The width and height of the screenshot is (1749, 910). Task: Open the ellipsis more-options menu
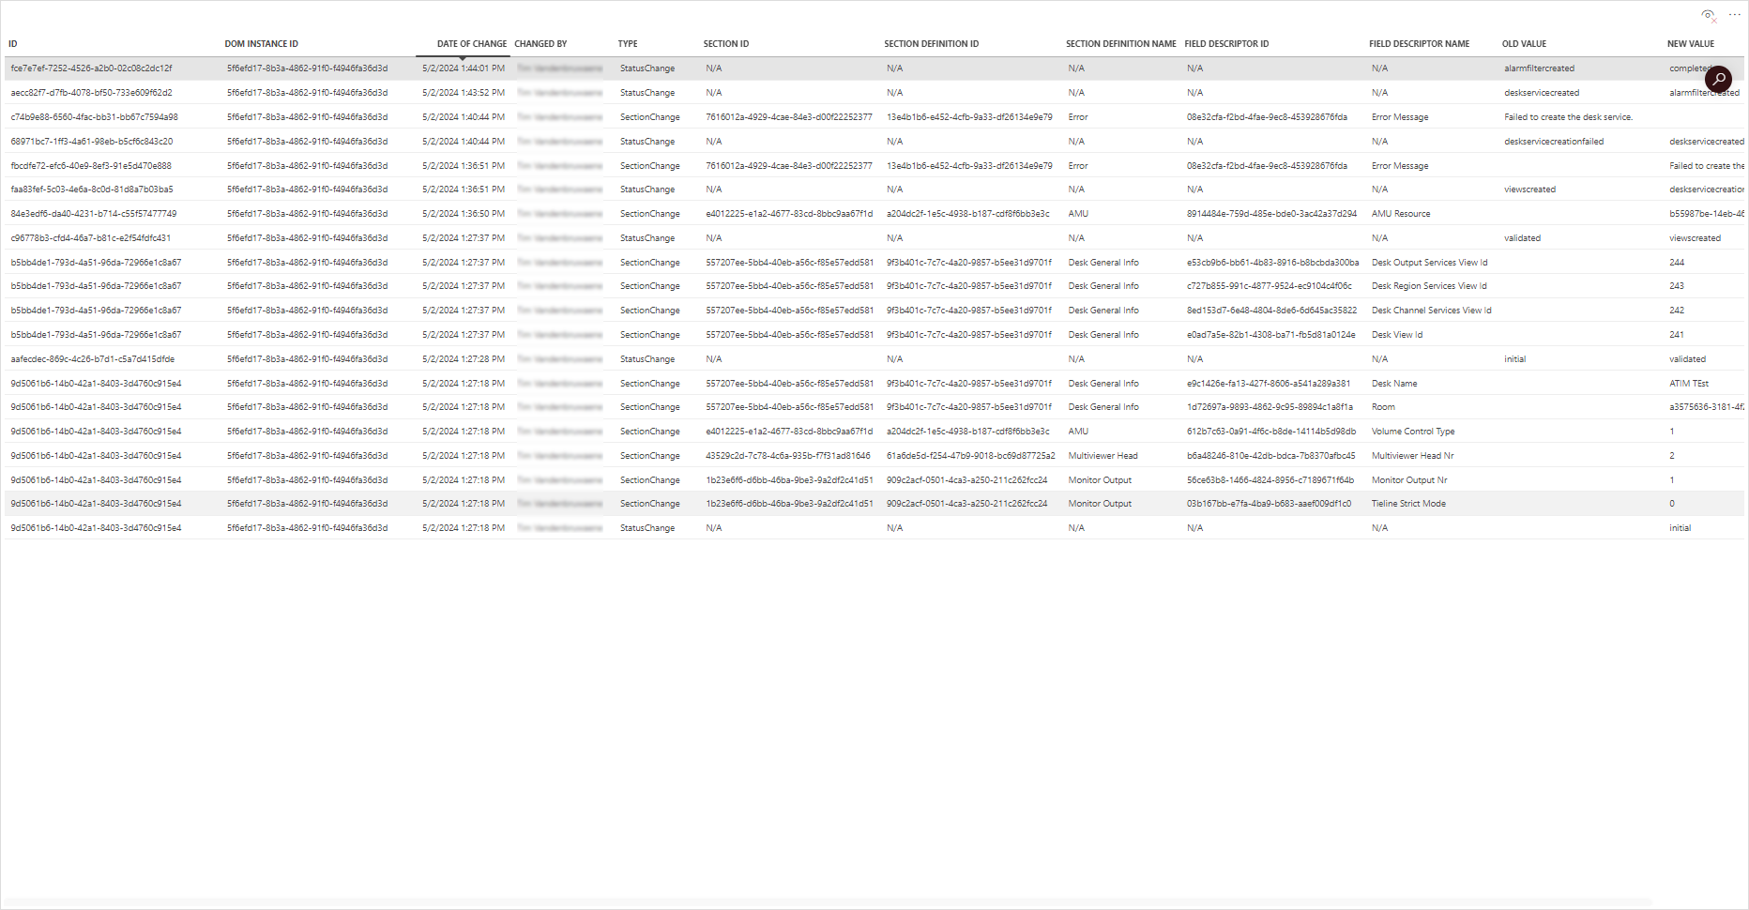[1735, 14]
